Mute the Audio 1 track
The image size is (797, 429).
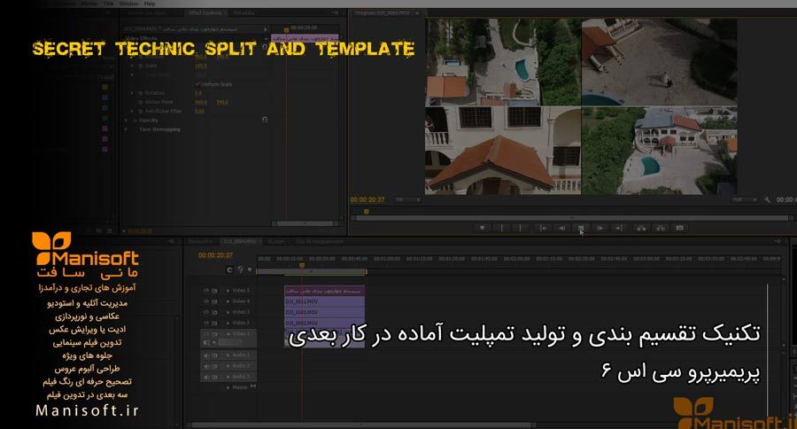tap(206, 355)
